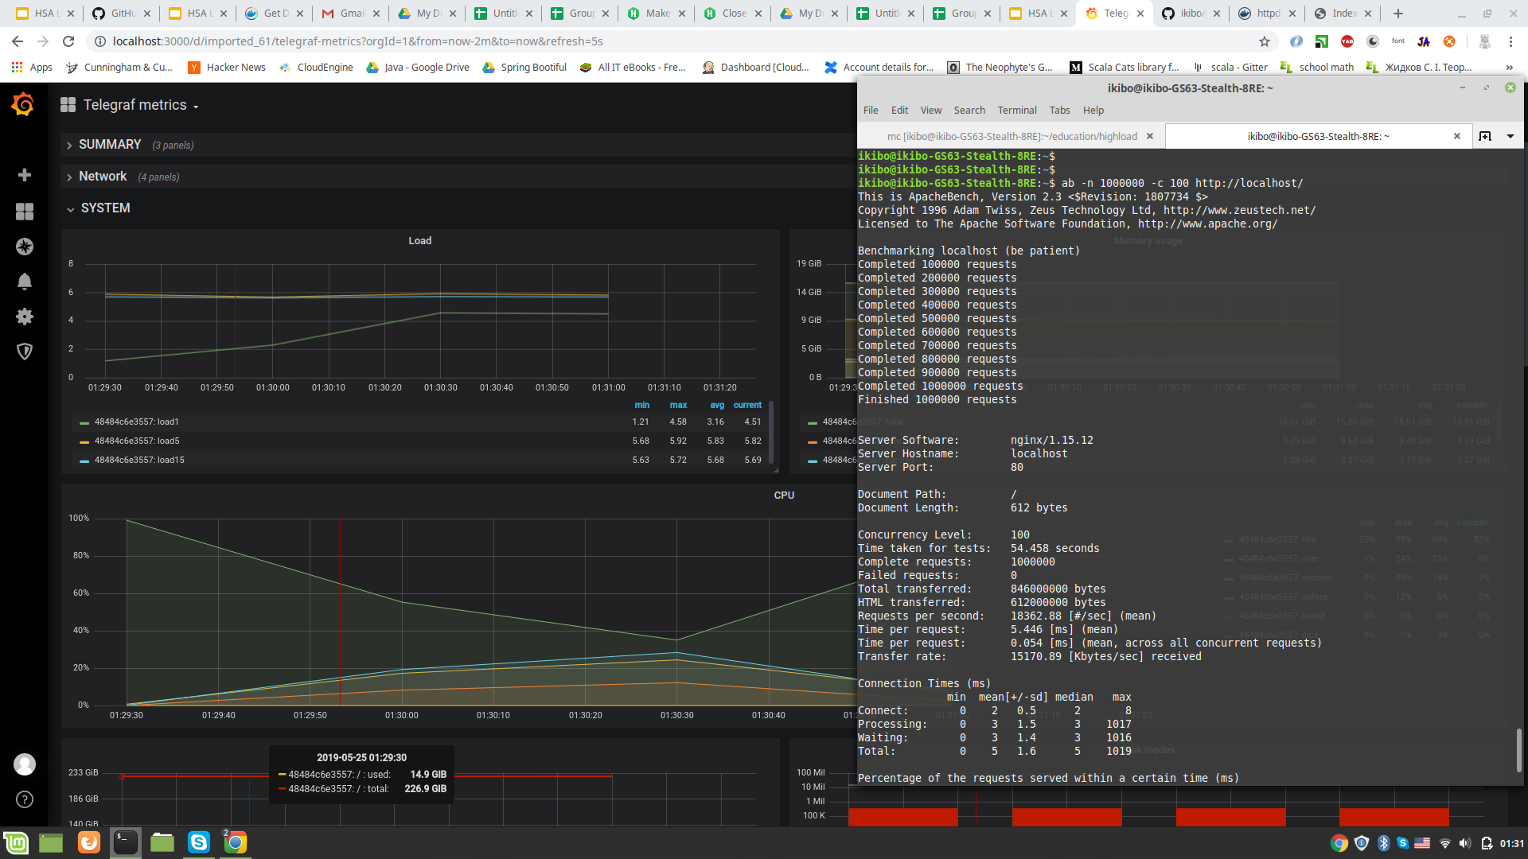The width and height of the screenshot is (1528, 859).
Task: Close the mc terminal tab
Action: pyautogui.click(x=1150, y=136)
